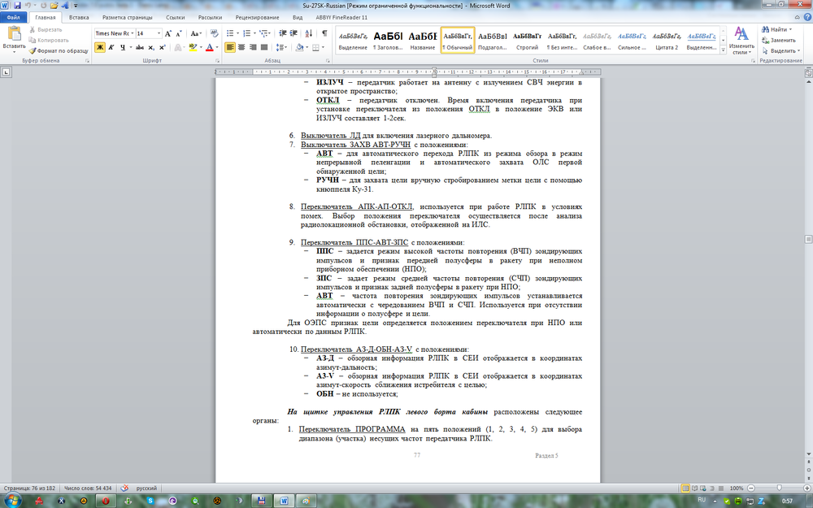Image resolution: width=813 pixels, height=508 pixels.
Task: Switch to print layout view icon
Action: [x=685, y=488]
